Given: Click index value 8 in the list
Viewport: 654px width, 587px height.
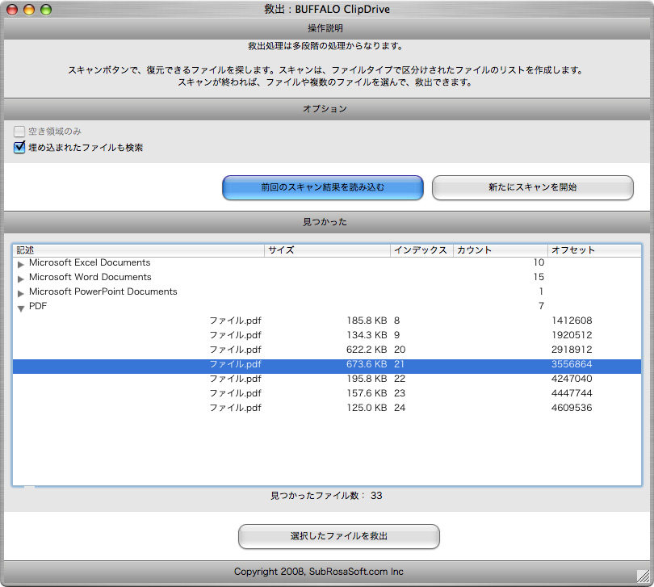Looking at the screenshot, I should [x=396, y=321].
